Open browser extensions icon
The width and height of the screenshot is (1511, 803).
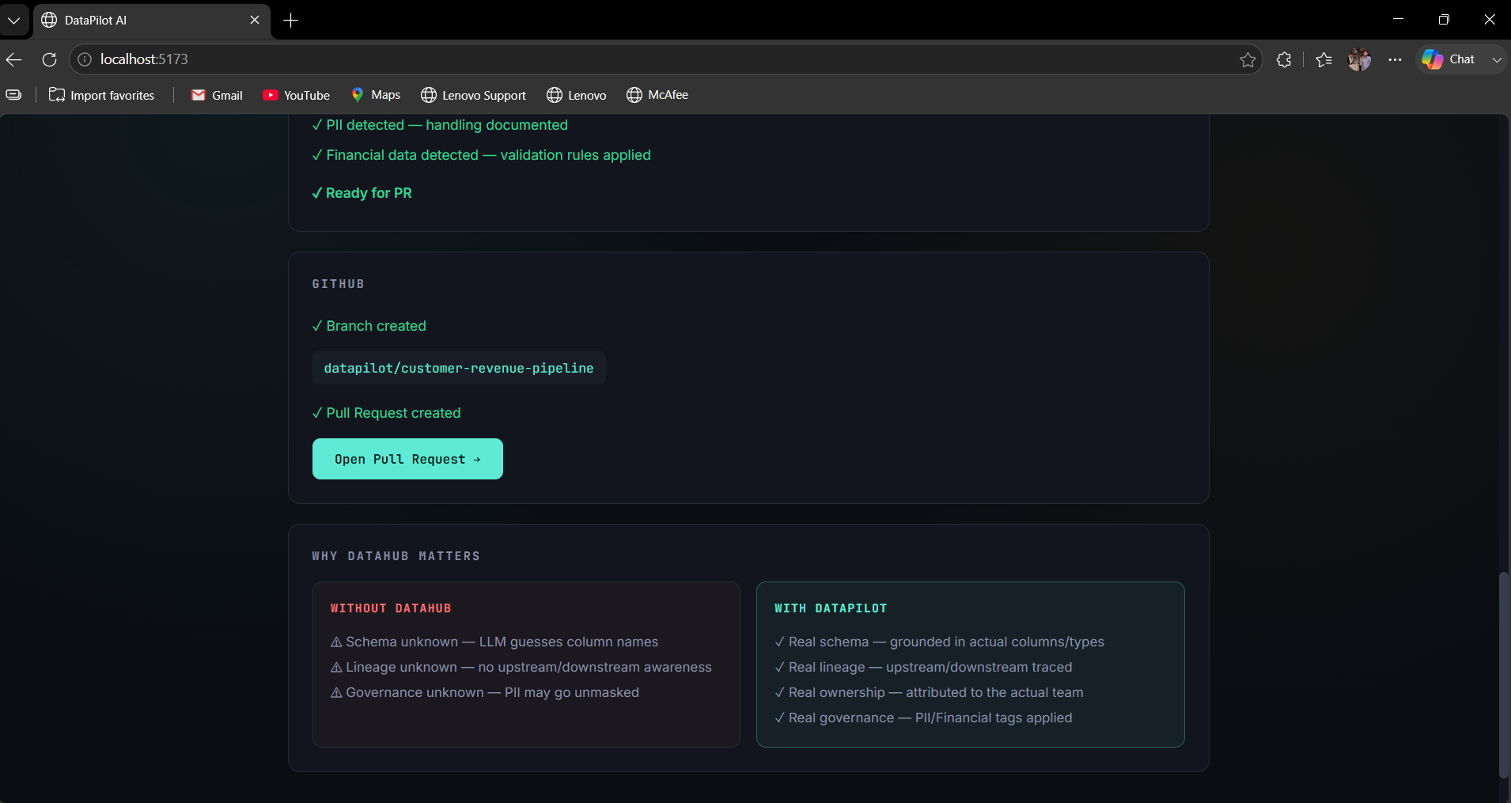click(x=1284, y=59)
